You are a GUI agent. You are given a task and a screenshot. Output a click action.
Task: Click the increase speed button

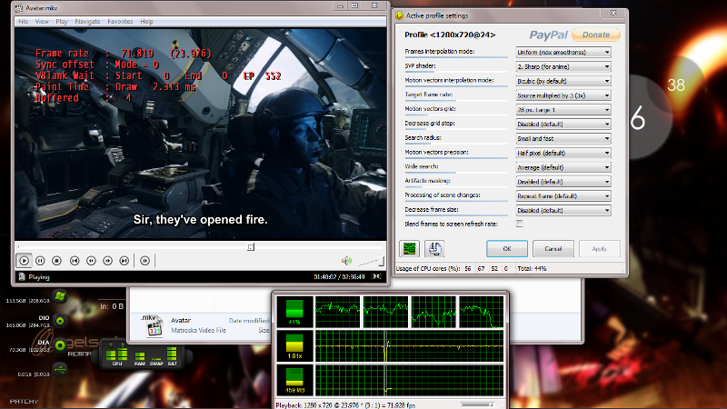pyautogui.click(x=107, y=261)
